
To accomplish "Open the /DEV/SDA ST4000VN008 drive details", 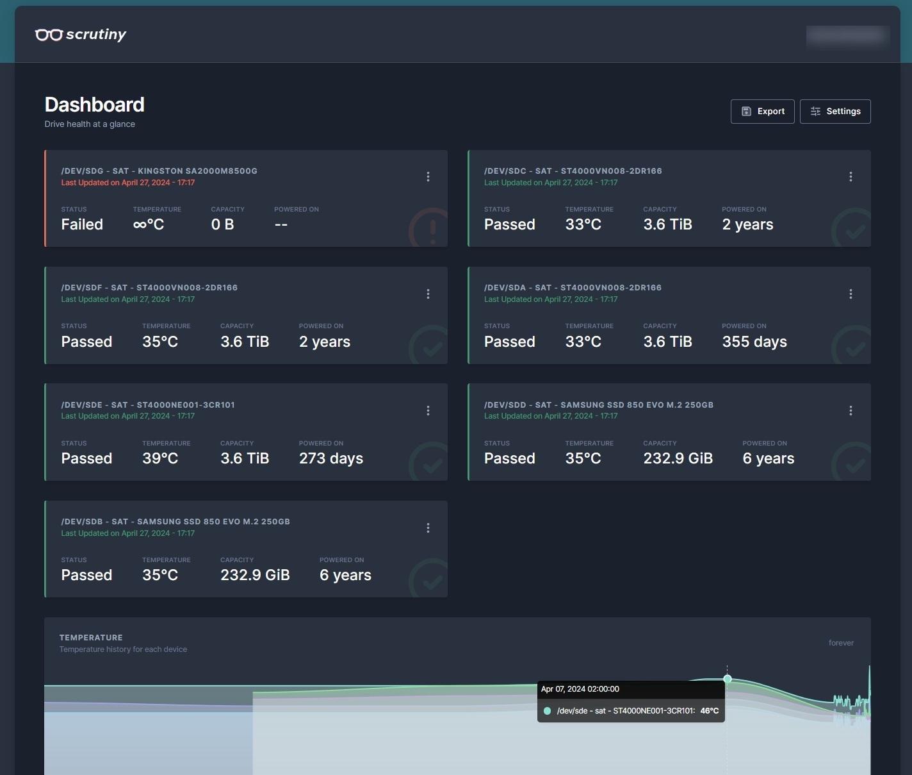I will (573, 288).
